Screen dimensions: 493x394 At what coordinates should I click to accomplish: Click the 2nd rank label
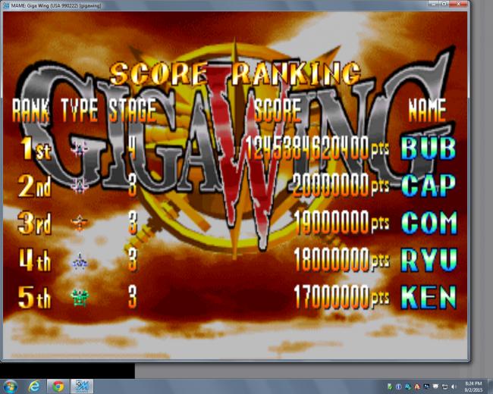[x=35, y=186]
